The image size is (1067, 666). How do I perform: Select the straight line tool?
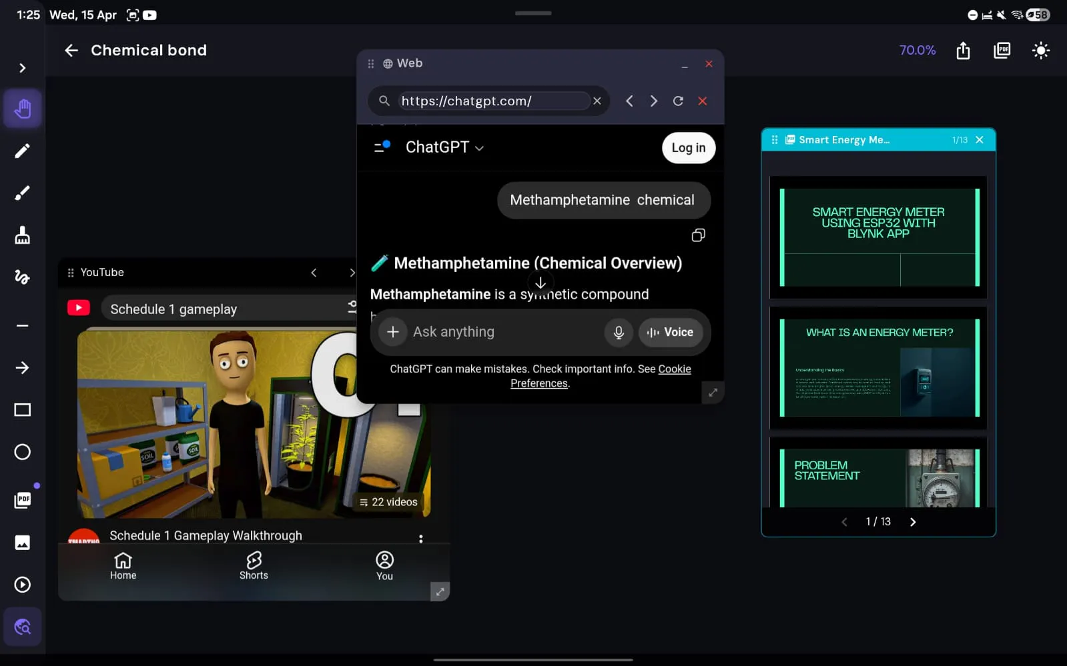[x=23, y=326]
